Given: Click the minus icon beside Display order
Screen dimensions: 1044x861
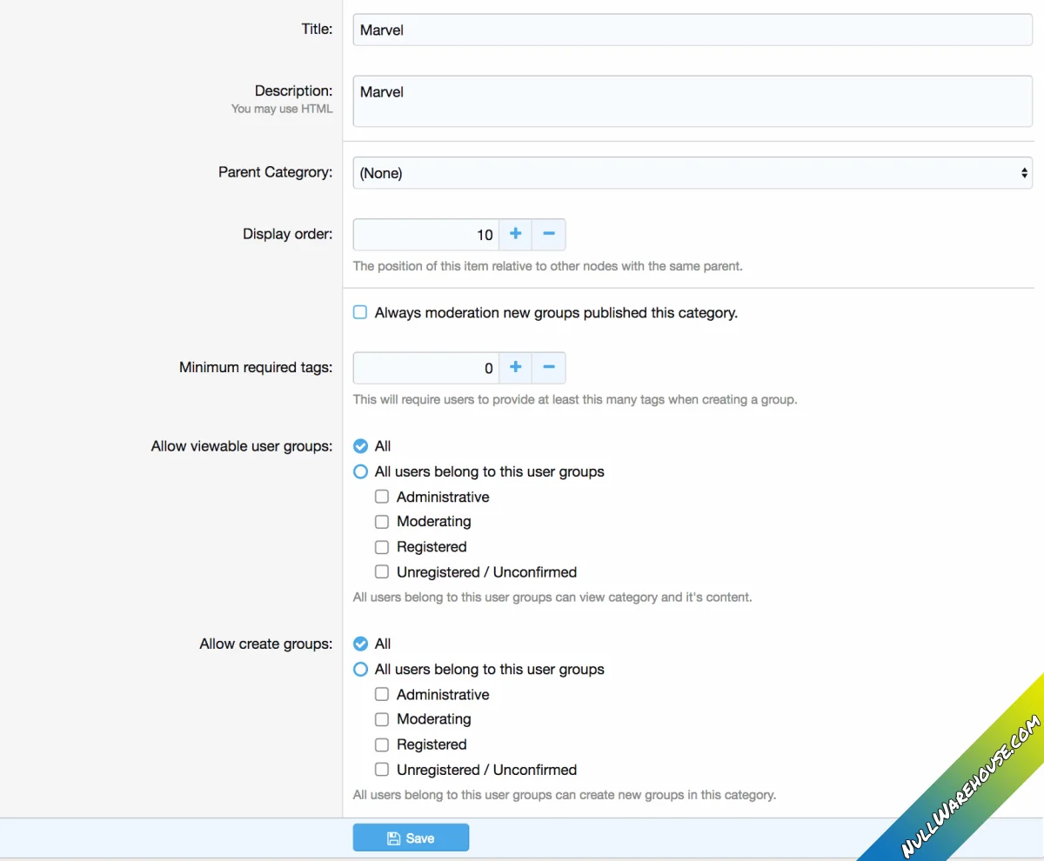Looking at the screenshot, I should coord(549,234).
